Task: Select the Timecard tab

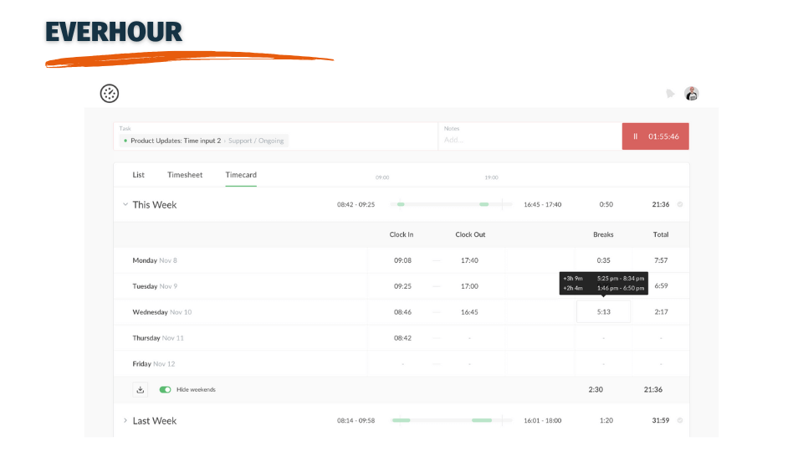Action: click(x=241, y=175)
